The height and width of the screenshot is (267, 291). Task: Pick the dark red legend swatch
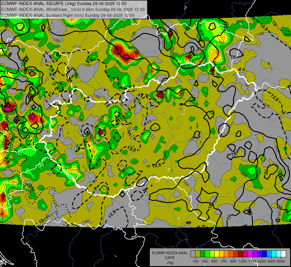[241, 254]
